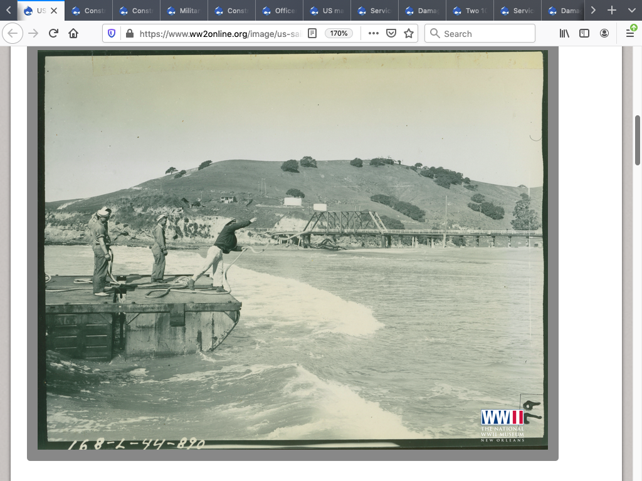Viewport: 642px width, 481px height.
Task: Open page actions three-dot menu
Action: 374,34
